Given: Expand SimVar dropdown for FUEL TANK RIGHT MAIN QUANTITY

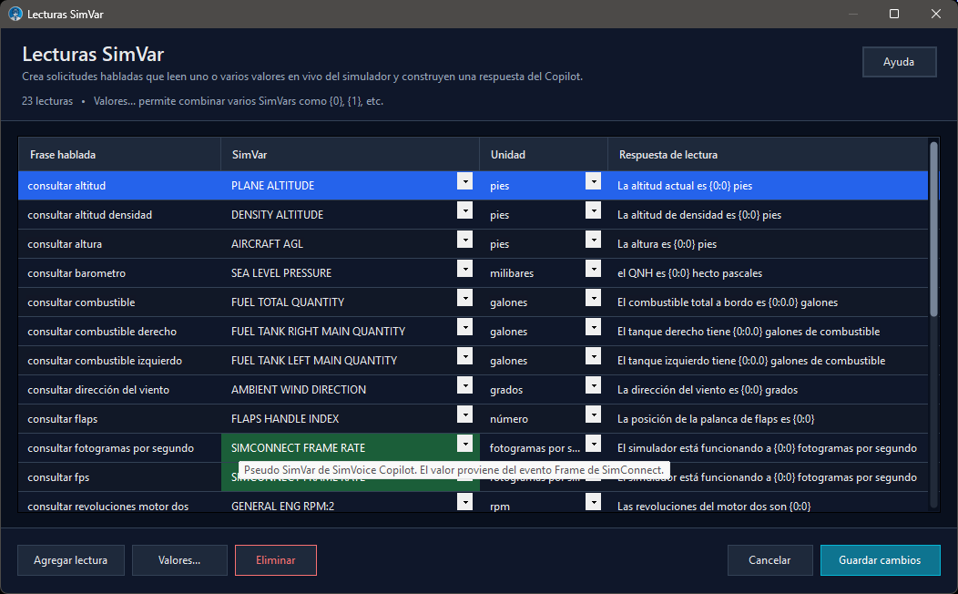Looking at the screenshot, I should tap(465, 327).
